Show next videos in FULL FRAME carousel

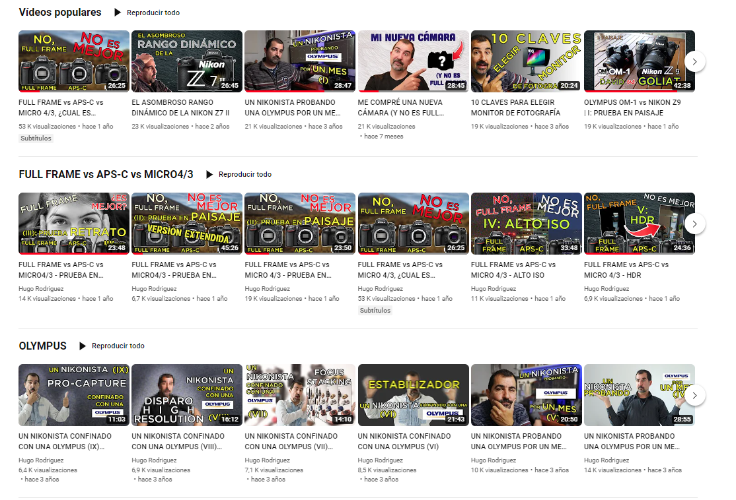pos(694,224)
